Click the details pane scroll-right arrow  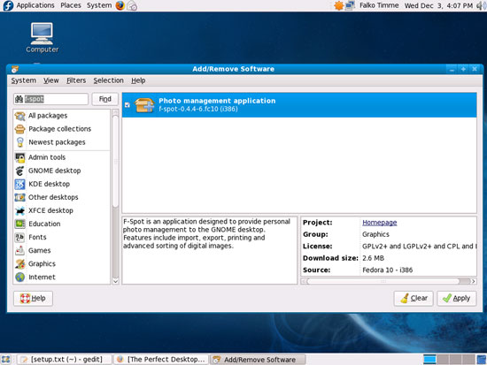coord(474,281)
